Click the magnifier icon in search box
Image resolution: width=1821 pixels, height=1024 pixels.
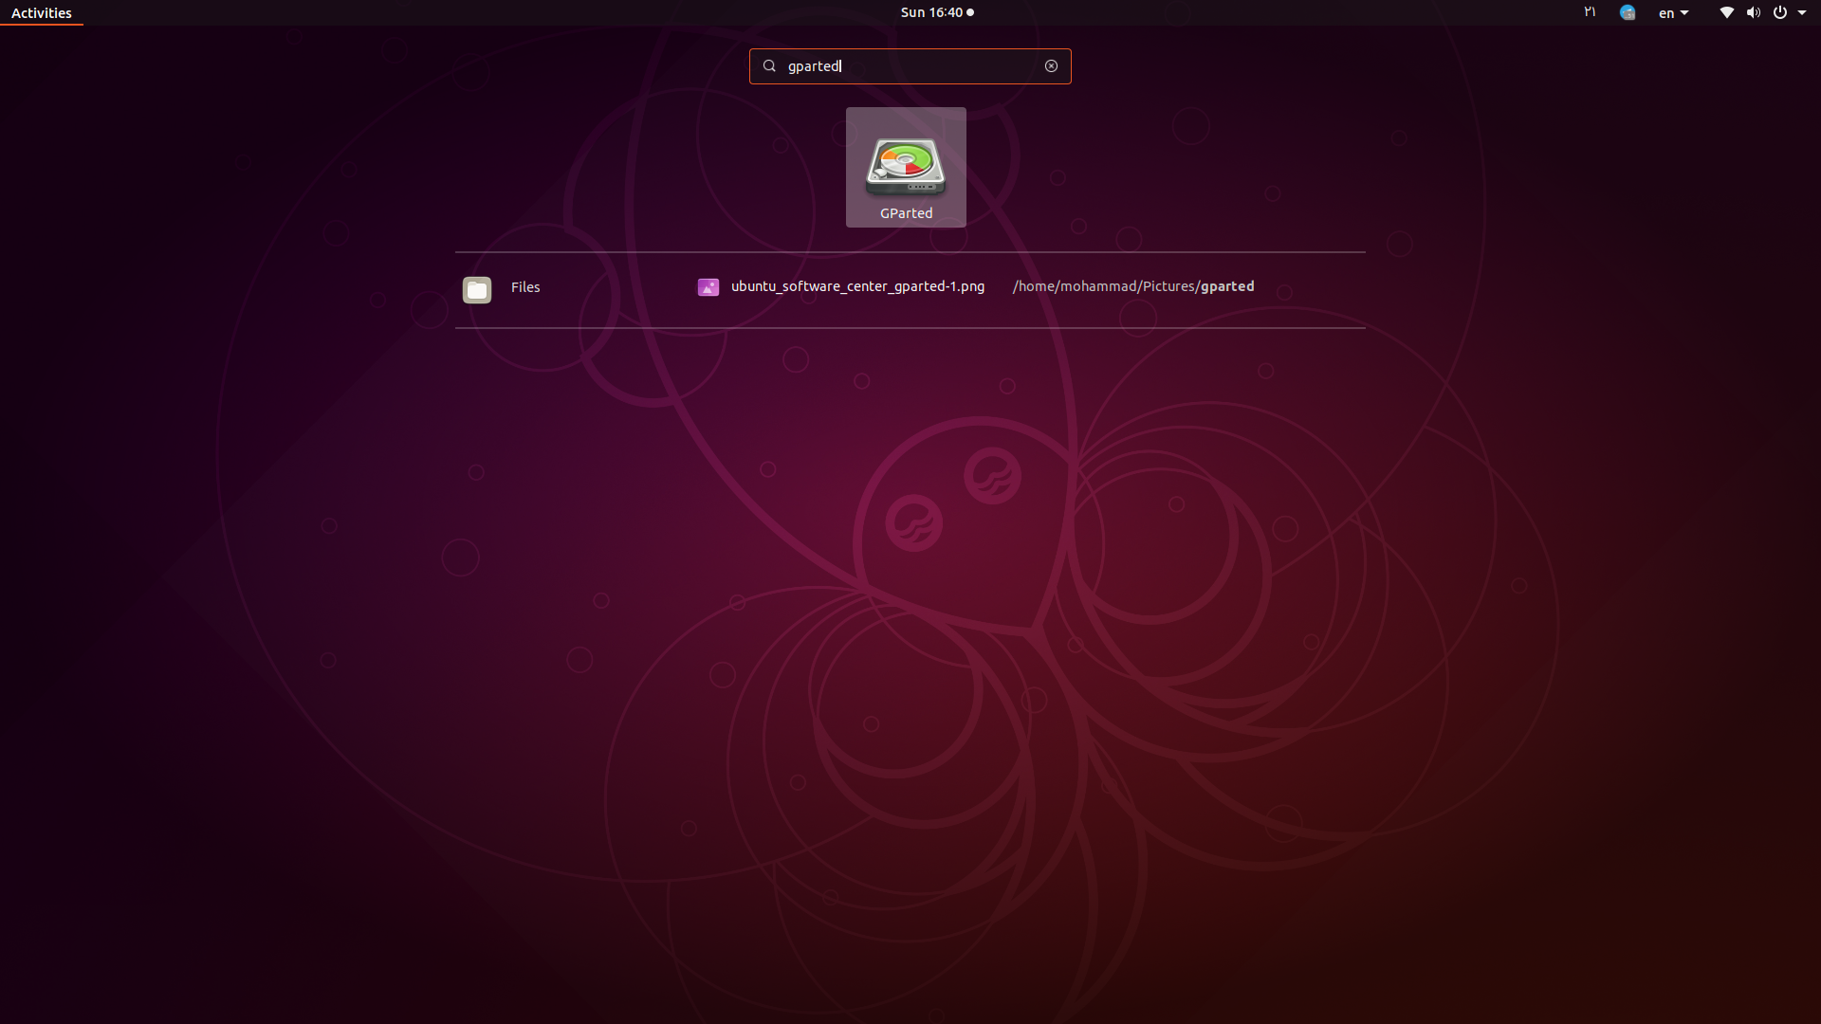770,66
